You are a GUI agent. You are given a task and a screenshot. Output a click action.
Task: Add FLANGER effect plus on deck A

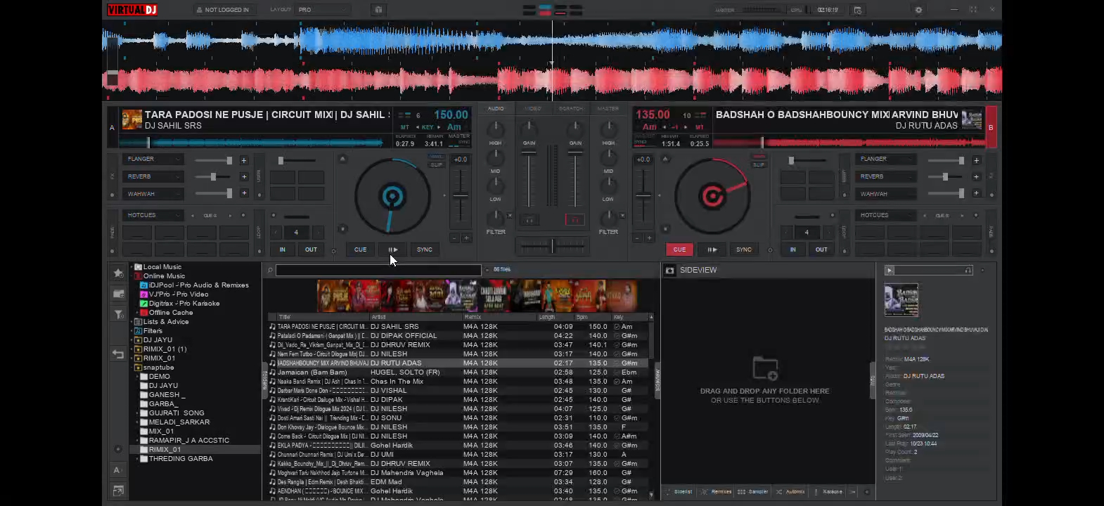[x=244, y=160]
